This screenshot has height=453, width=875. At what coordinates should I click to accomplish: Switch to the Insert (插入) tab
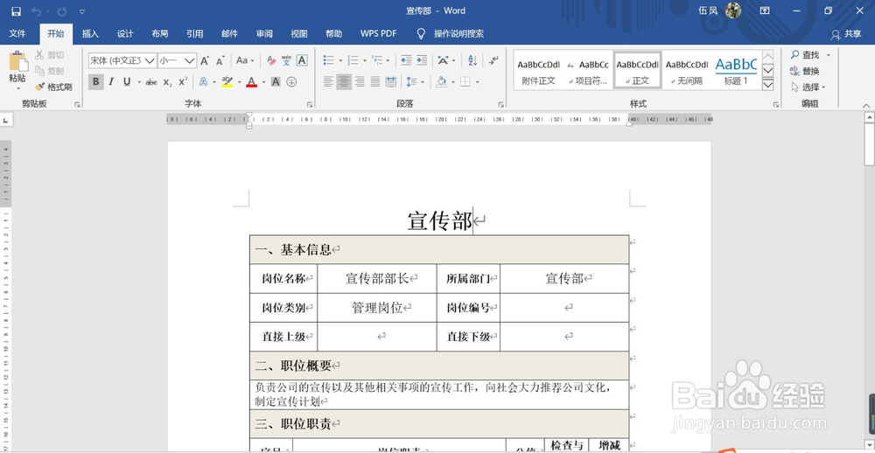90,34
